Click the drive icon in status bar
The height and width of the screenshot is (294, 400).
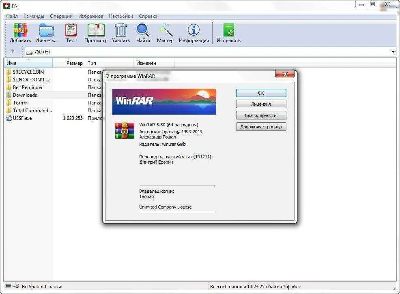tap(8, 286)
